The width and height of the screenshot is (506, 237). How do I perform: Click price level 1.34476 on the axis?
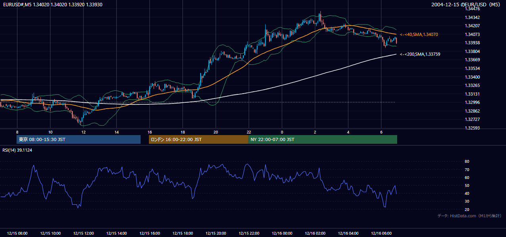click(x=472, y=9)
